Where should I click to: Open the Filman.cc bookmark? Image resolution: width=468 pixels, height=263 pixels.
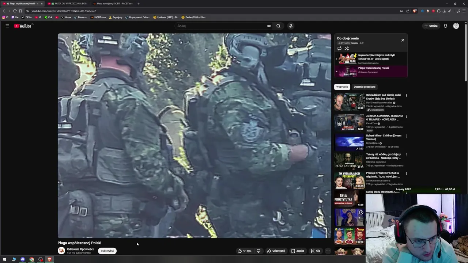pyautogui.click(x=80, y=17)
